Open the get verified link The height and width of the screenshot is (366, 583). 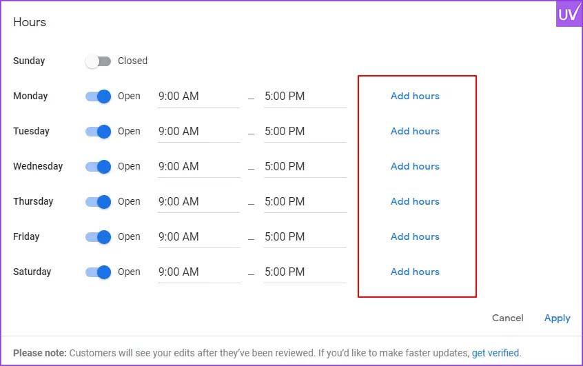coord(495,353)
